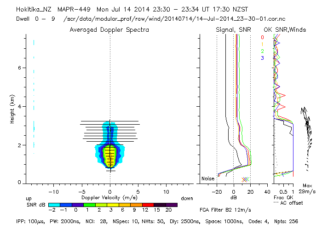
Task: Click the green 1 dB legend swatch
Action: tap(89, 205)
